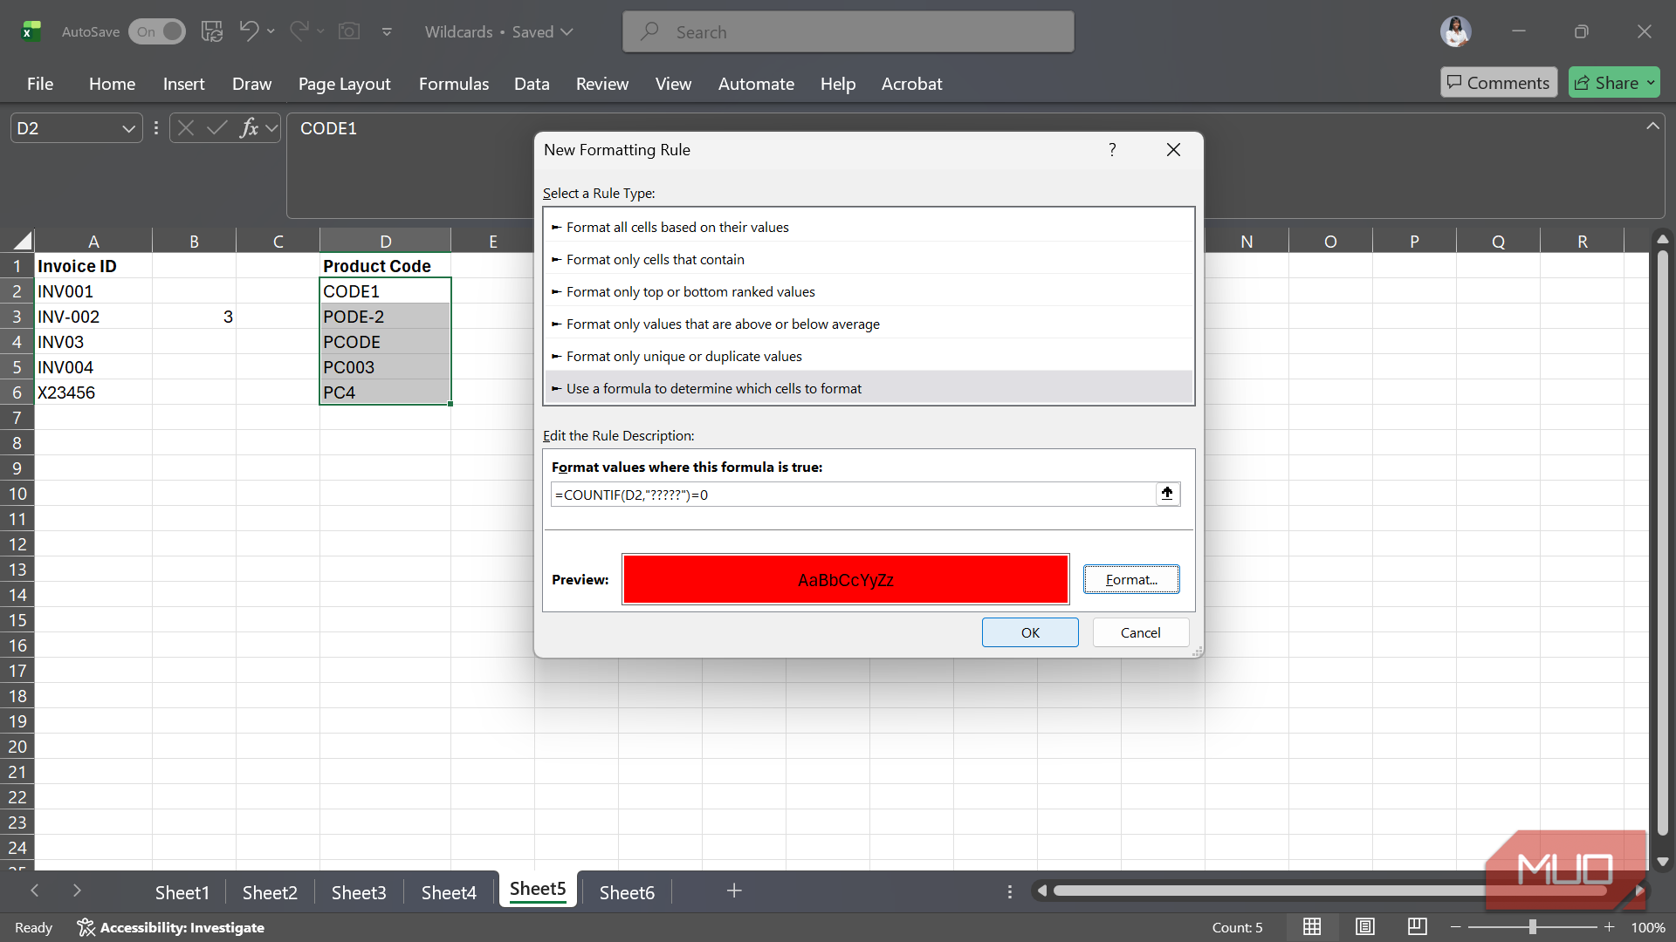Click the COUNTIF formula input field

tap(853, 495)
